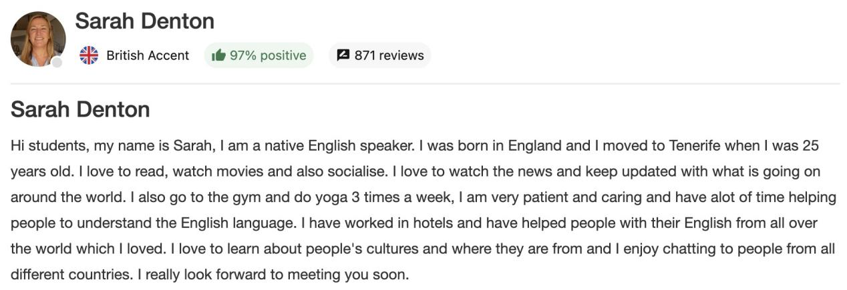Open the "97% positive" rating badge
This screenshot has height=290, width=847.
point(259,55)
